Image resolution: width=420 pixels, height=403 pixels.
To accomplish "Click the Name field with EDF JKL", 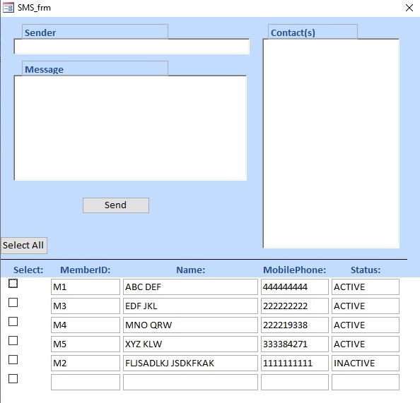I will (190, 306).
